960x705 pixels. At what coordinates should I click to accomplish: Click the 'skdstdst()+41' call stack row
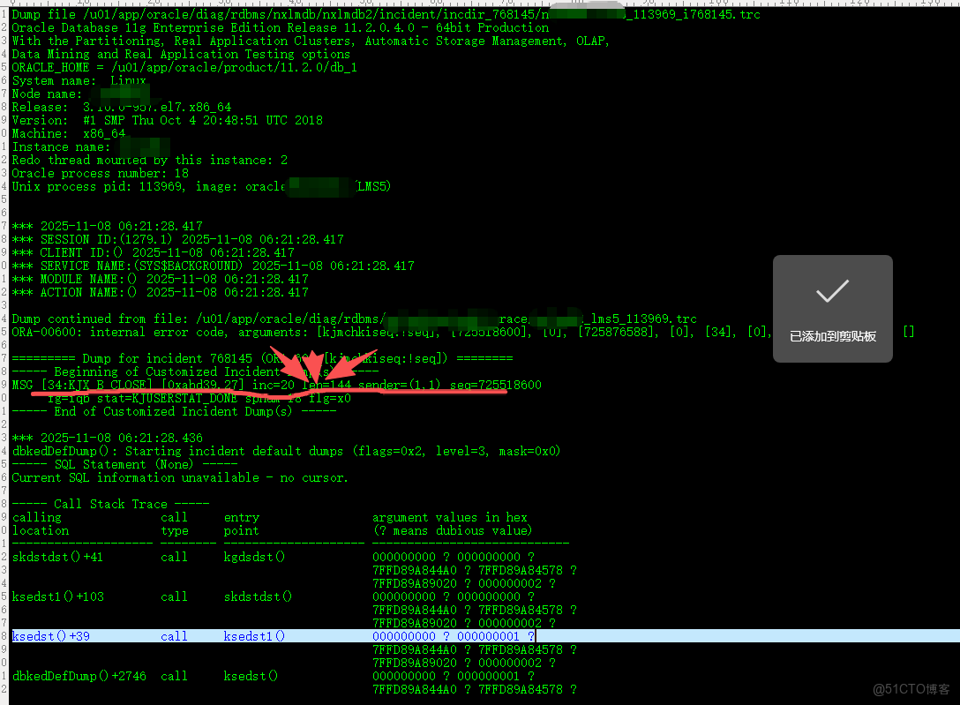pos(273,558)
